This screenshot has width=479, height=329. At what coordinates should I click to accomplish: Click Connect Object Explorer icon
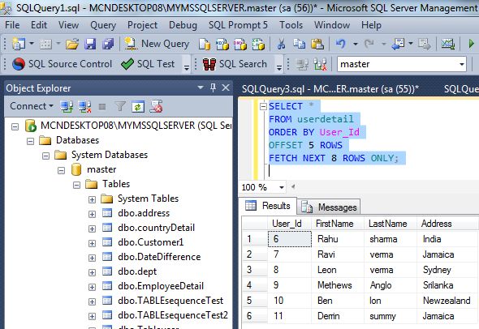pyautogui.click(x=67, y=106)
